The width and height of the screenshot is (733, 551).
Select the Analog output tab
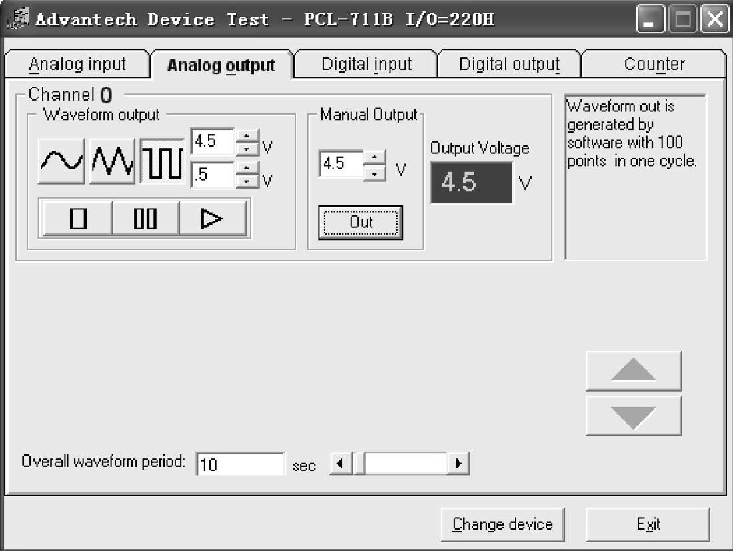(221, 65)
